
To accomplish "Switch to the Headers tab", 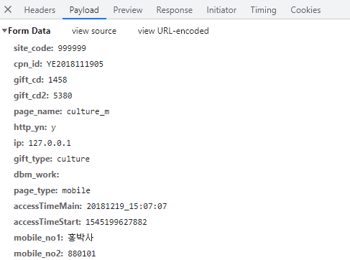I will tap(40, 10).
